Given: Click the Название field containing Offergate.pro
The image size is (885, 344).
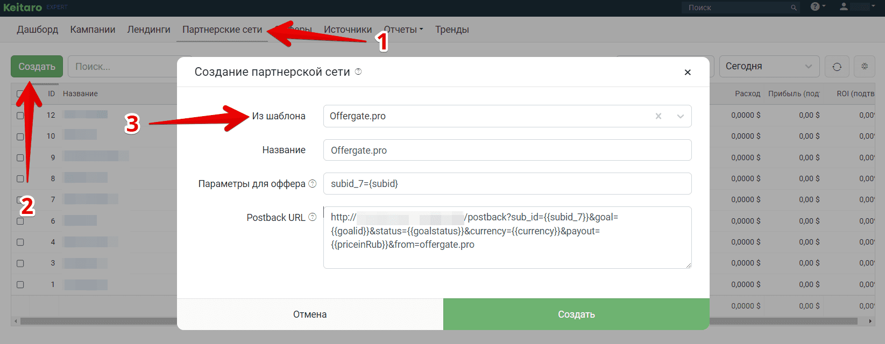Looking at the screenshot, I should [x=507, y=150].
